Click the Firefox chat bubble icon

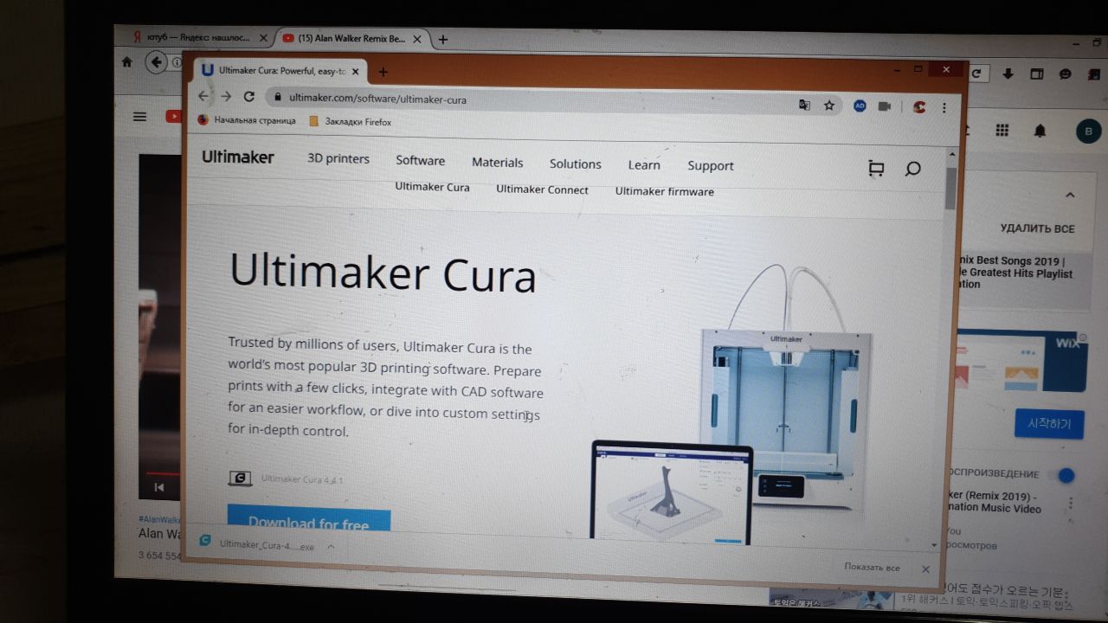tap(1066, 74)
